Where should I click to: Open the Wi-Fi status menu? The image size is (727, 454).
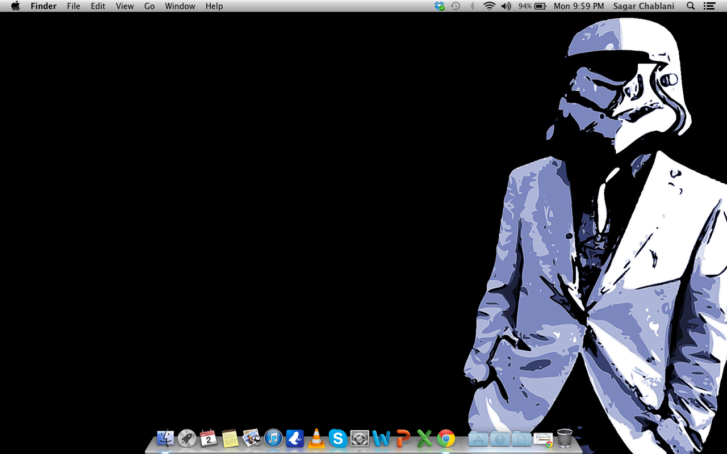point(489,6)
